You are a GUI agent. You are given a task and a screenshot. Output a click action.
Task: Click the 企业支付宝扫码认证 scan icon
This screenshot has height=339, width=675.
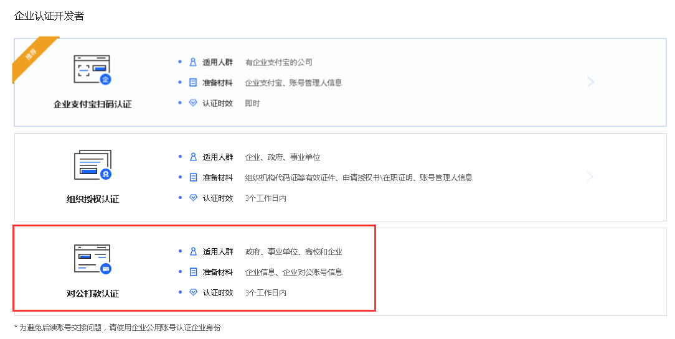point(92,69)
